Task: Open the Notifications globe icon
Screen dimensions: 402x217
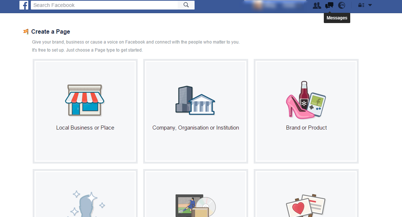Action: pyautogui.click(x=341, y=5)
